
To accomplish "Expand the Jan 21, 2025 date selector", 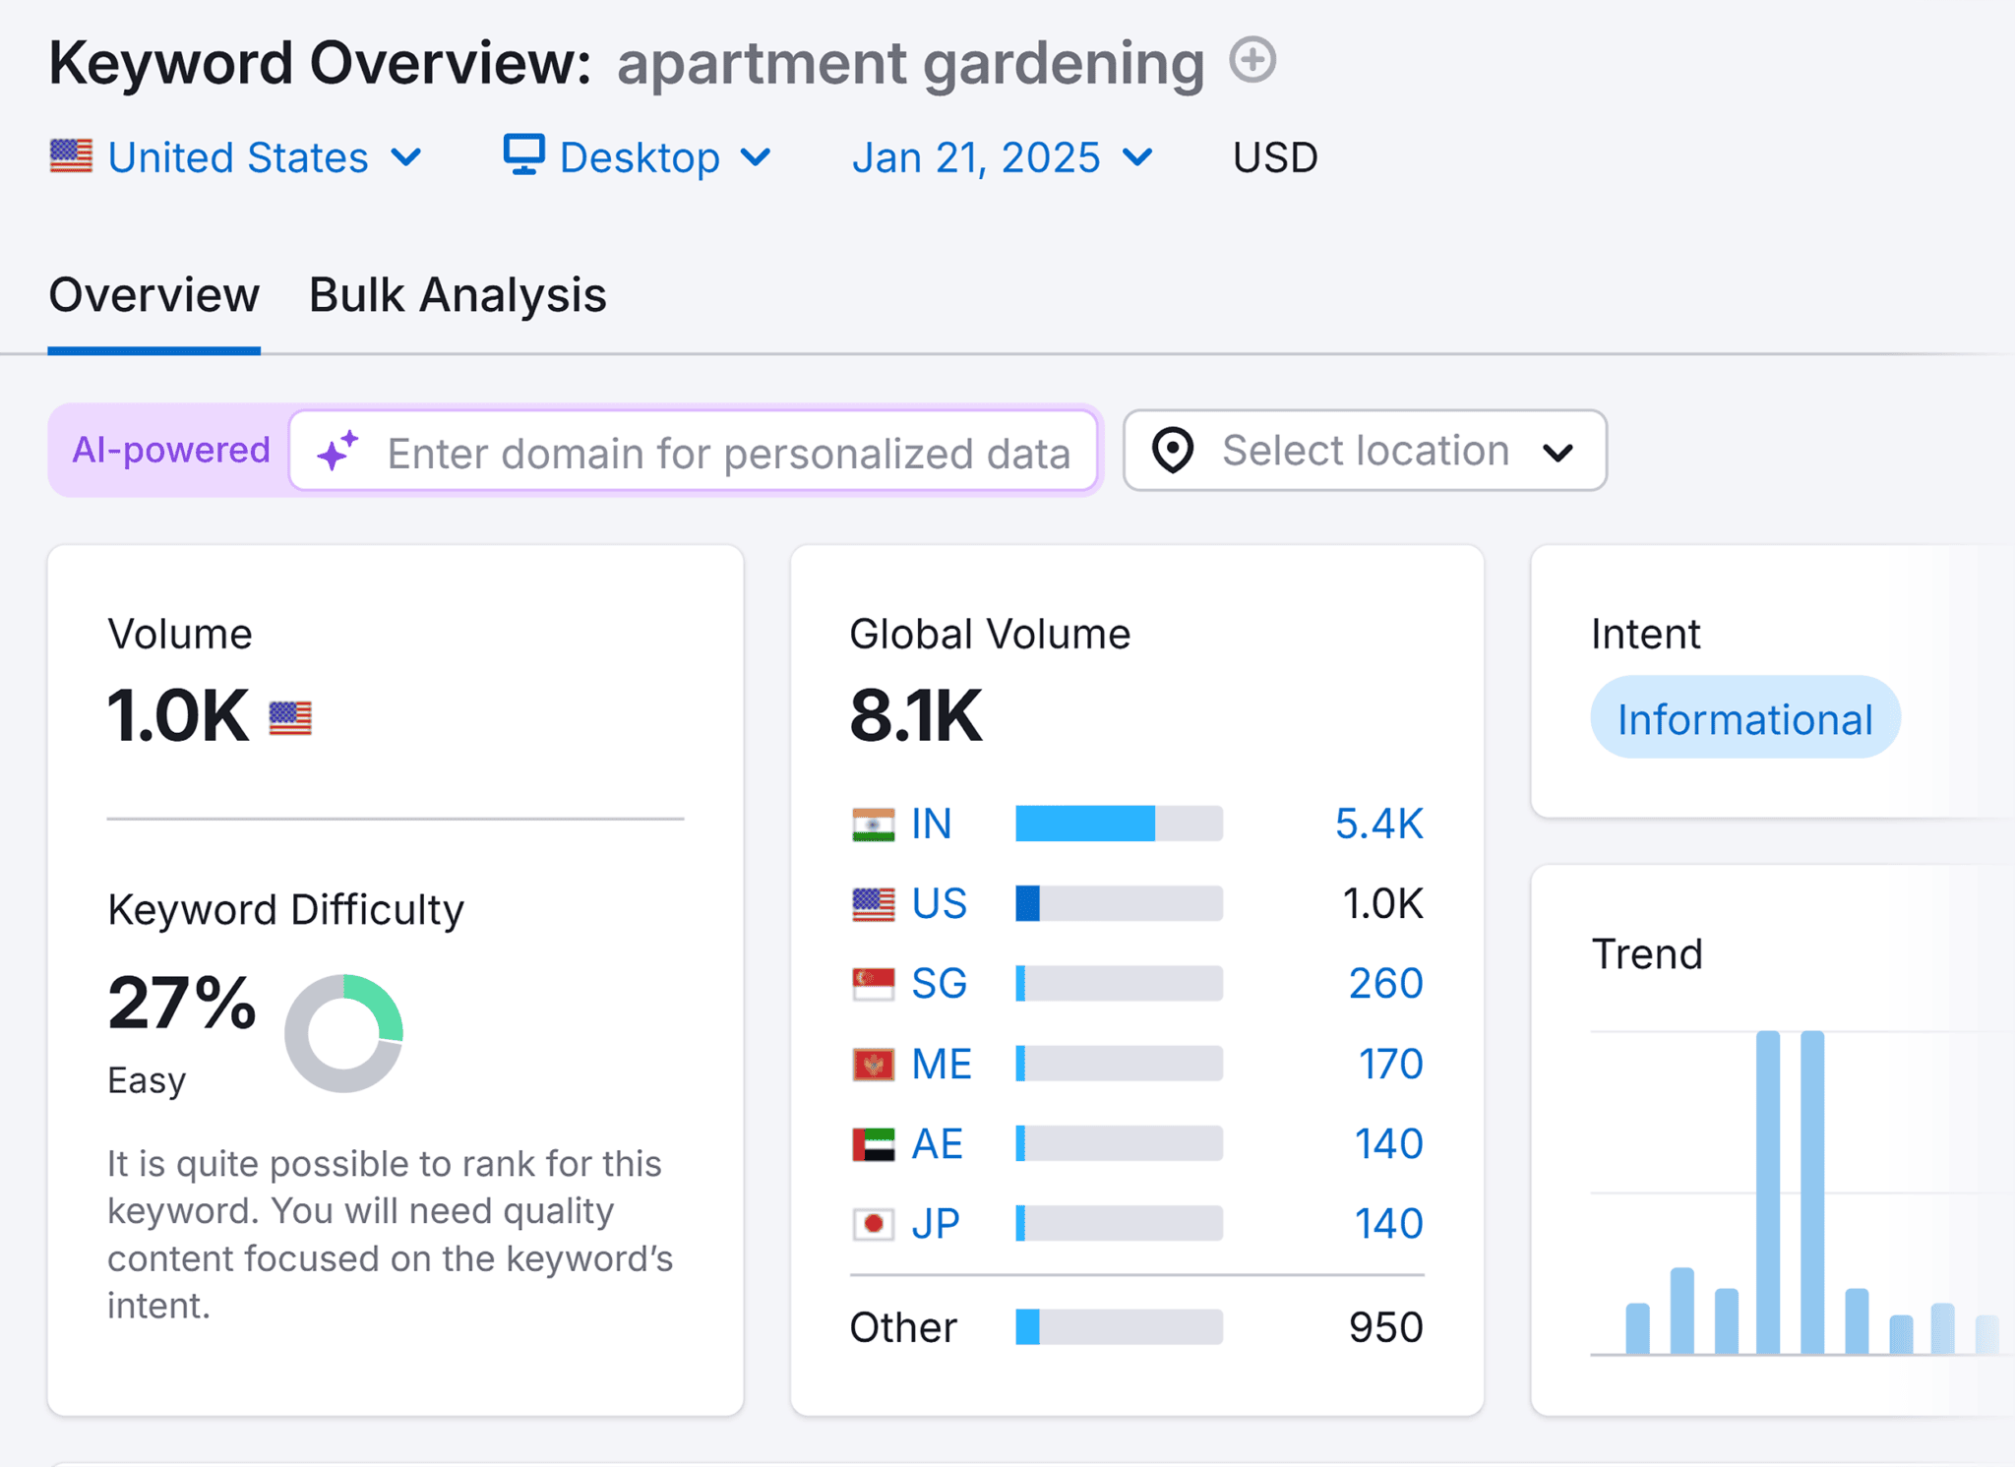I will click(x=1000, y=155).
